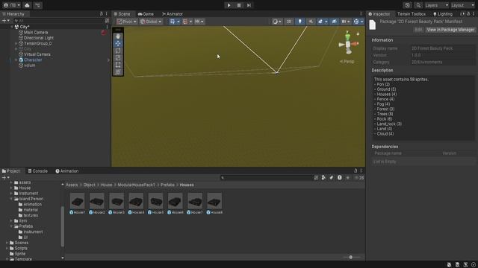Image resolution: width=478 pixels, height=268 pixels.
Task: Select the combined Transform tool
Action: point(118,71)
